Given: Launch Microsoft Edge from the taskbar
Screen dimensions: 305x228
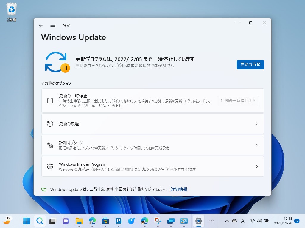Looking at the screenshot, I should 92,221.
